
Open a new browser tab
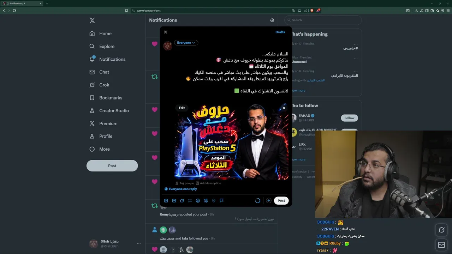47,4
